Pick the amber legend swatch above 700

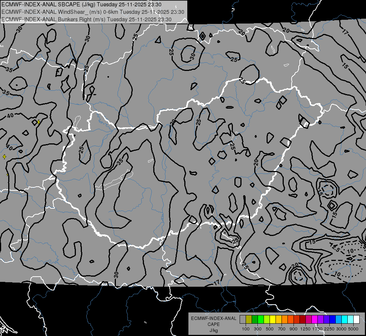pos(279,319)
